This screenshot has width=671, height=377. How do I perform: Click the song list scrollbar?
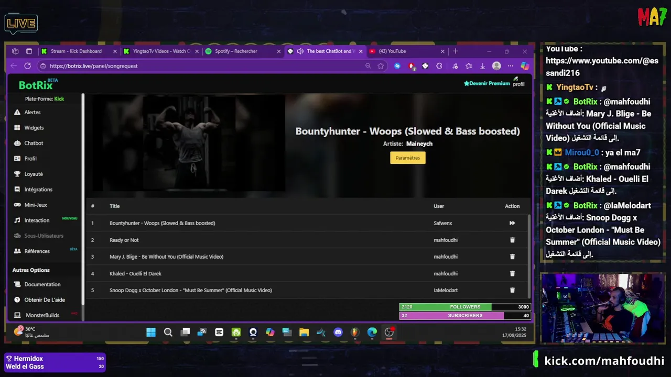click(x=528, y=257)
